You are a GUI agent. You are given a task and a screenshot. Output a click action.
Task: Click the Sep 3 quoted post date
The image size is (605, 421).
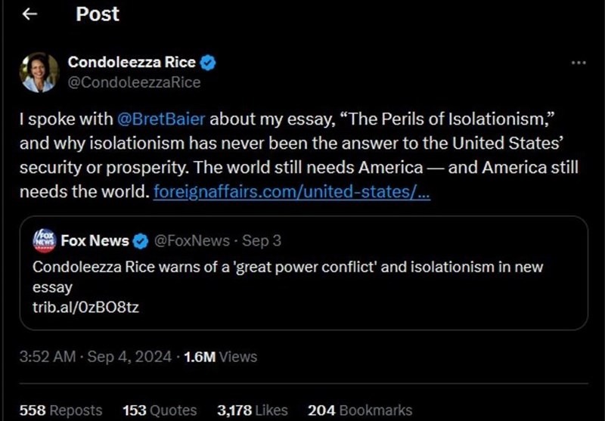pyautogui.click(x=262, y=240)
